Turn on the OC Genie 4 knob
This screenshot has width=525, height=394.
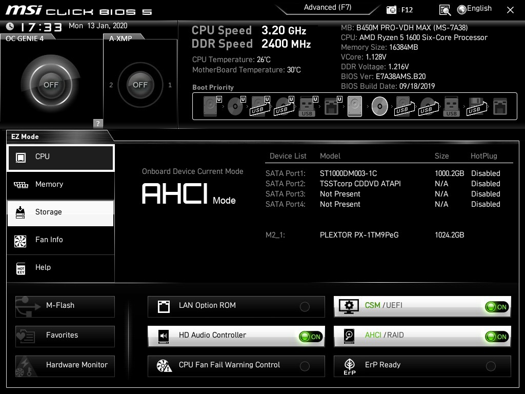[x=51, y=85]
